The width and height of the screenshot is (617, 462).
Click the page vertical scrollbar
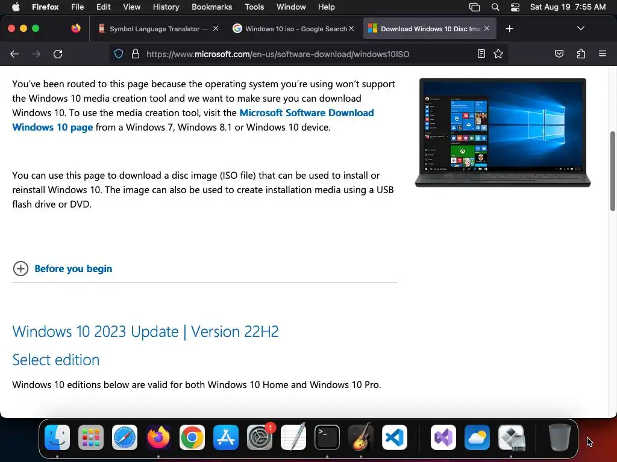[x=612, y=171]
